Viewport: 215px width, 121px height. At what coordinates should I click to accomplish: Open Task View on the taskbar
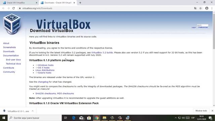click(x=66, y=118)
